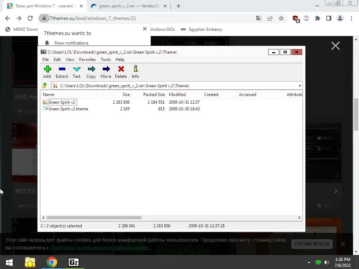Sort by the Created column header
Screen dimensions: 359x269
(x=219, y=95)
